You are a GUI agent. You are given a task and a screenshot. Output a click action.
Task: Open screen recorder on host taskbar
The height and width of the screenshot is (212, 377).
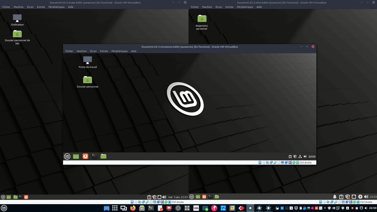[169, 208]
